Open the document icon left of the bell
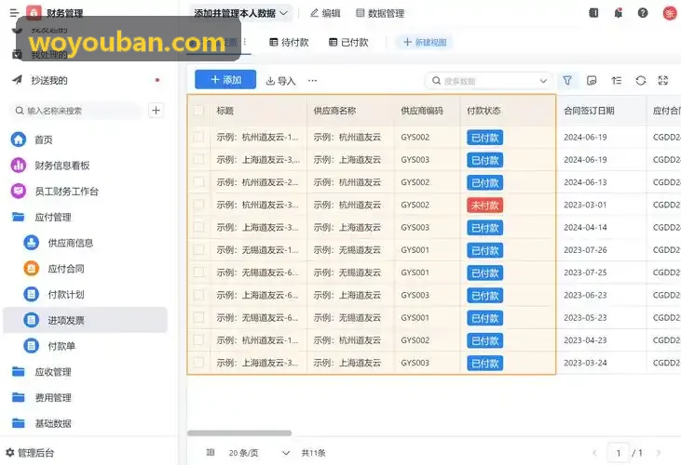 (x=593, y=13)
